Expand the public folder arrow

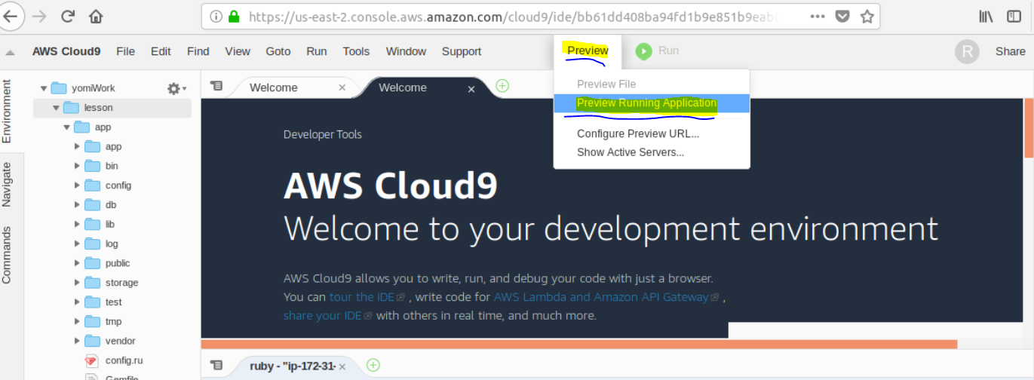[77, 263]
